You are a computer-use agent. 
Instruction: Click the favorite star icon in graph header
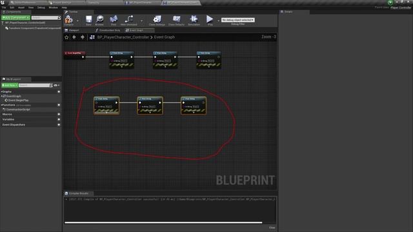[66, 37]
